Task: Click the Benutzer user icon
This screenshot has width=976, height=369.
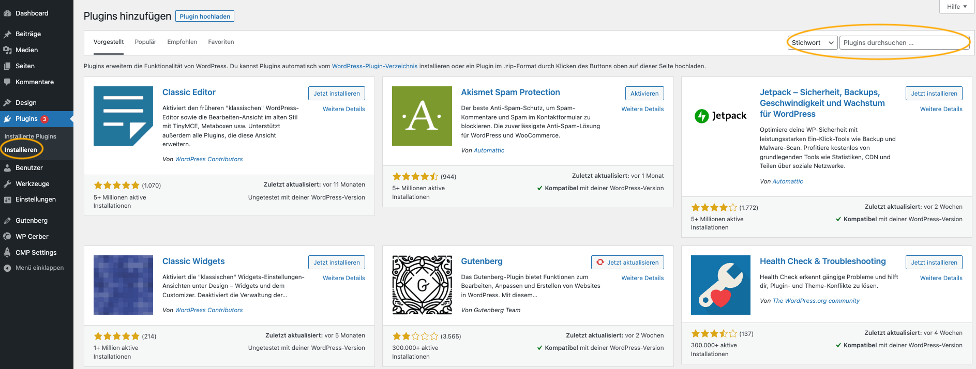Action: pyautogui.click(x=7, y=168)
